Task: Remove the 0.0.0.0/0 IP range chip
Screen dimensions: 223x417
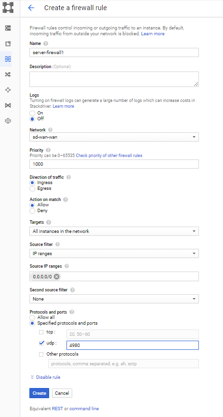Action: [x=56, y=277]
